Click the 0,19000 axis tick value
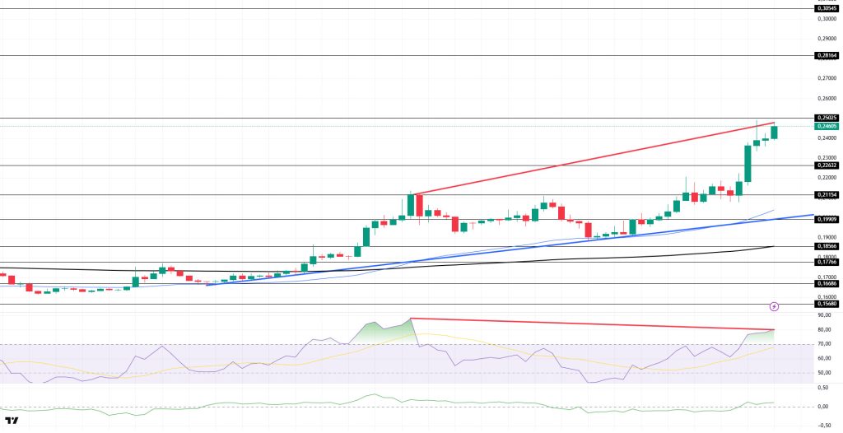Screen dimensions: 843x433 pos(827,237)
